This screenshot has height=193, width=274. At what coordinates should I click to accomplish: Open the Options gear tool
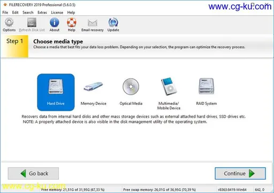click(x=9, y=25)
